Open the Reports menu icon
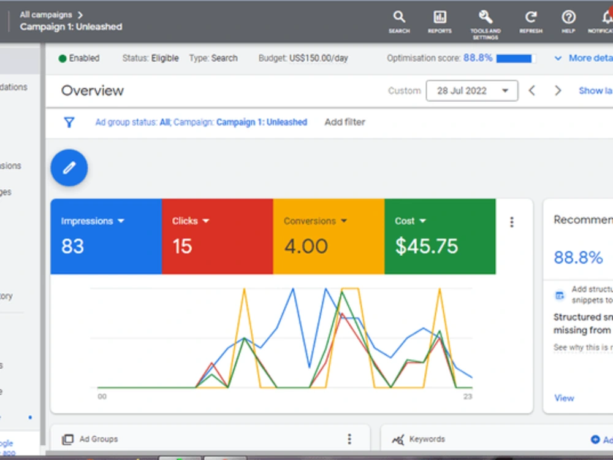Viewport: 613px width, 460px height. (440, 21)
